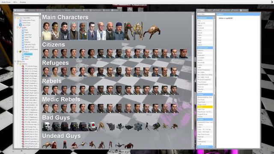274x154 pixels.
Task: Spawn the grey-haired man in brown jacket
Action: (74, 31)
